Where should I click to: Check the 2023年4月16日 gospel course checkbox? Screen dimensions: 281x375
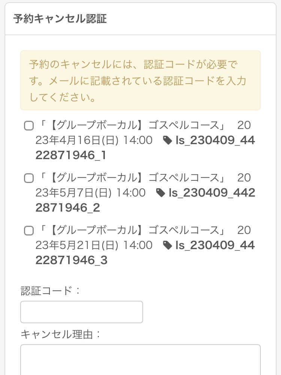29,126
